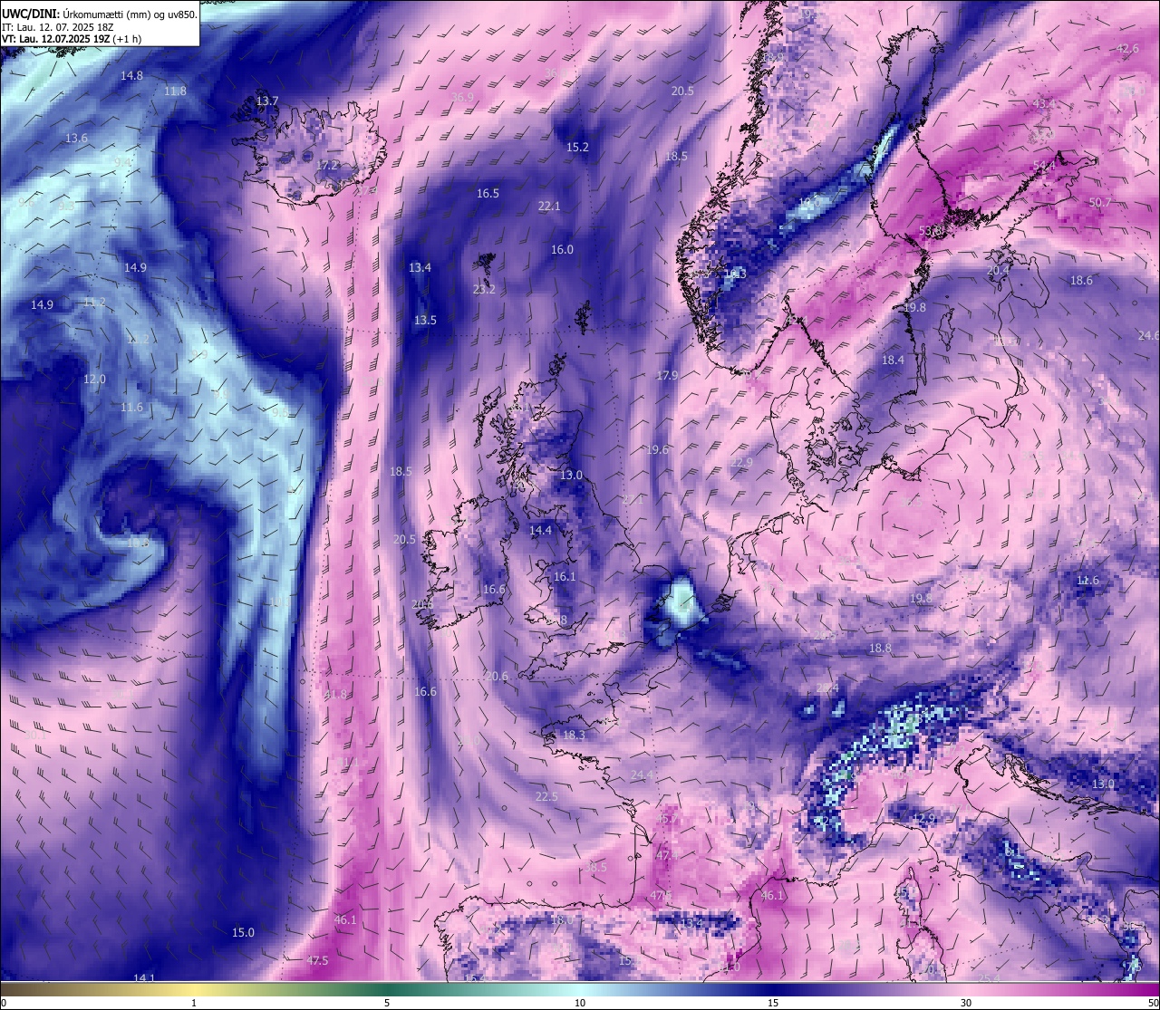Click the 22.1 map value

(x=549, y=207)
